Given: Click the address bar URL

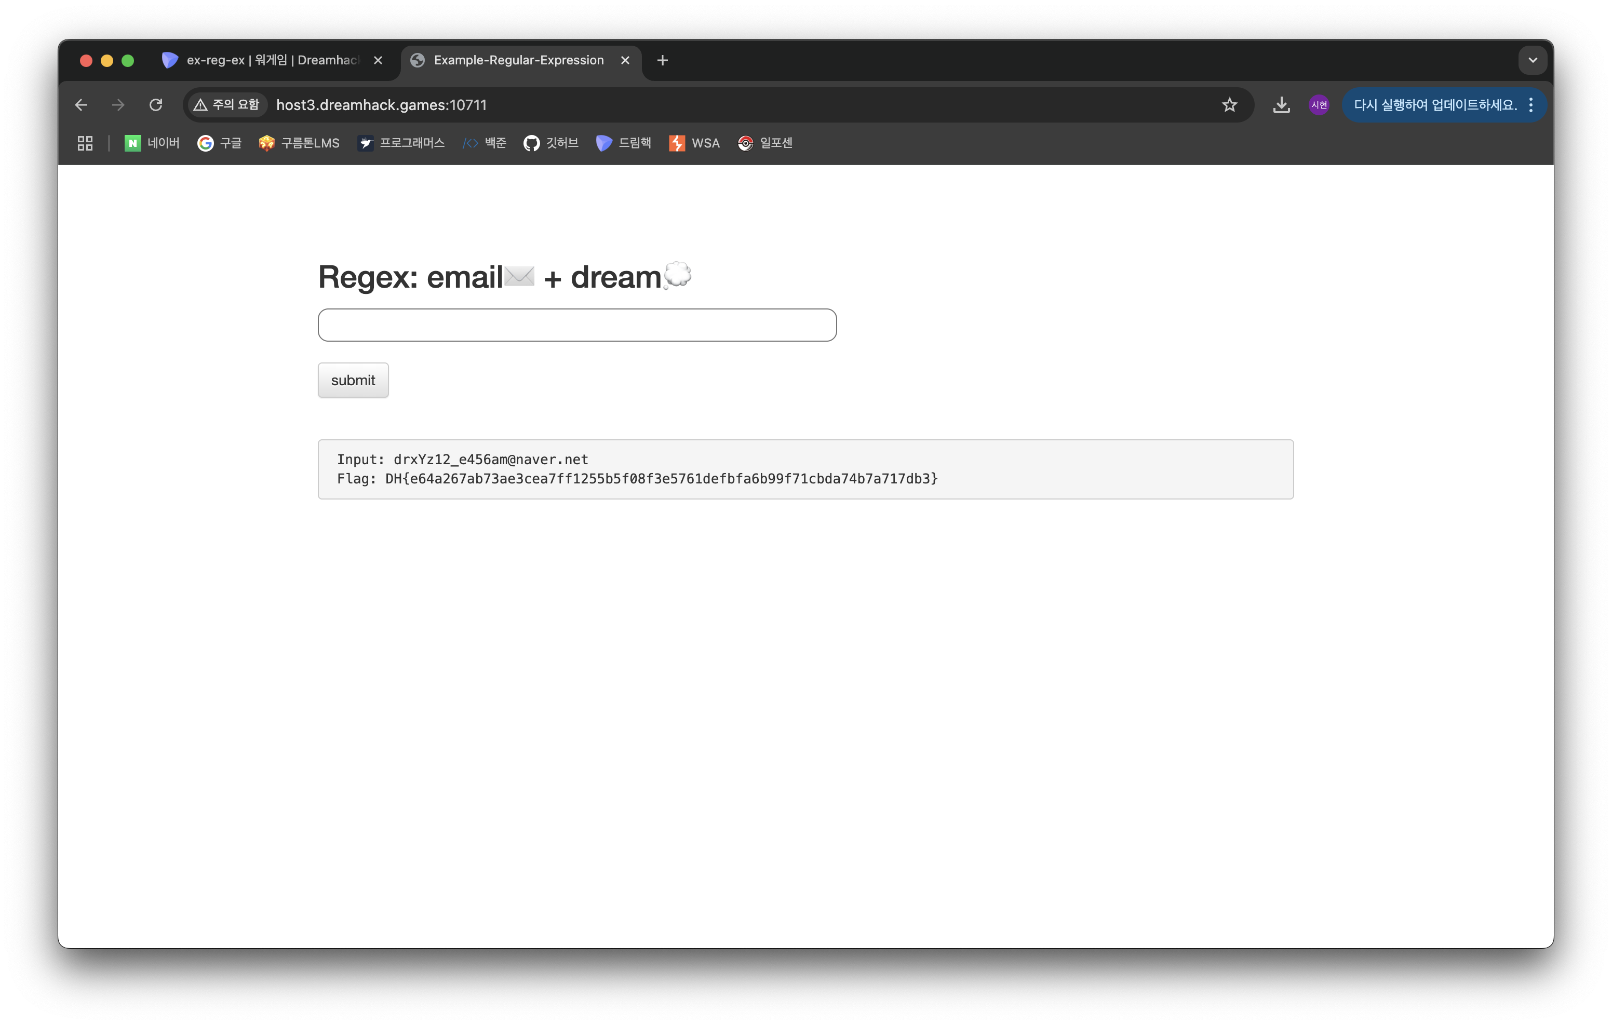Looking at the screenshot, I should (x=382, y=105).
